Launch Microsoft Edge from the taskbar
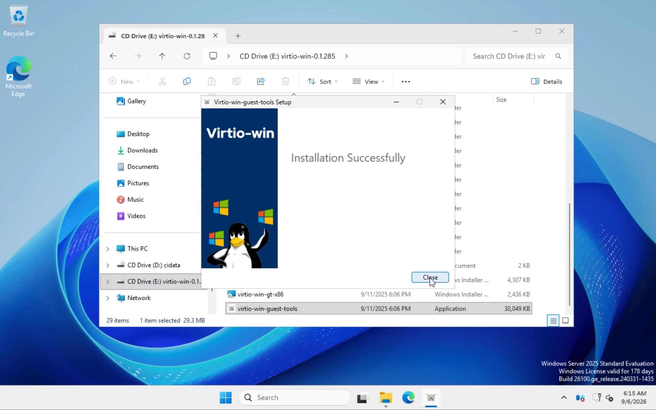The image size is (656, 410). pyautogui.click(x=408, y=397)
